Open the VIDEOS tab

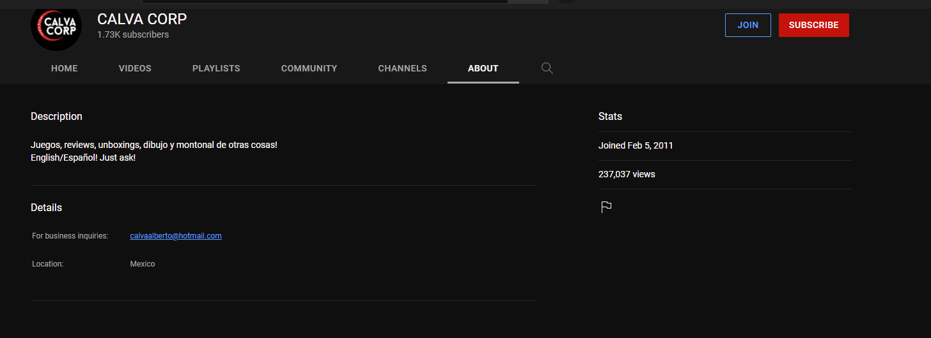(135, 68)
